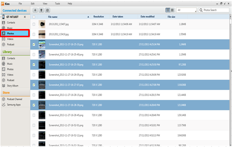Uncheck Screenshot_2013-11-27-16-25-33.png checkbox
Screen dimensions: 232x147
(x=34, y=44)
